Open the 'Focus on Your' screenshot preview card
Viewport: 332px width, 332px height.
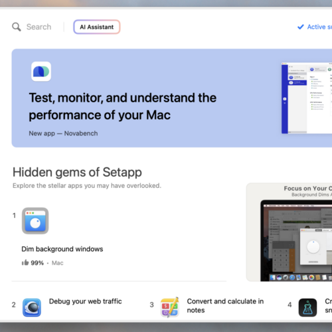[289, 232]
